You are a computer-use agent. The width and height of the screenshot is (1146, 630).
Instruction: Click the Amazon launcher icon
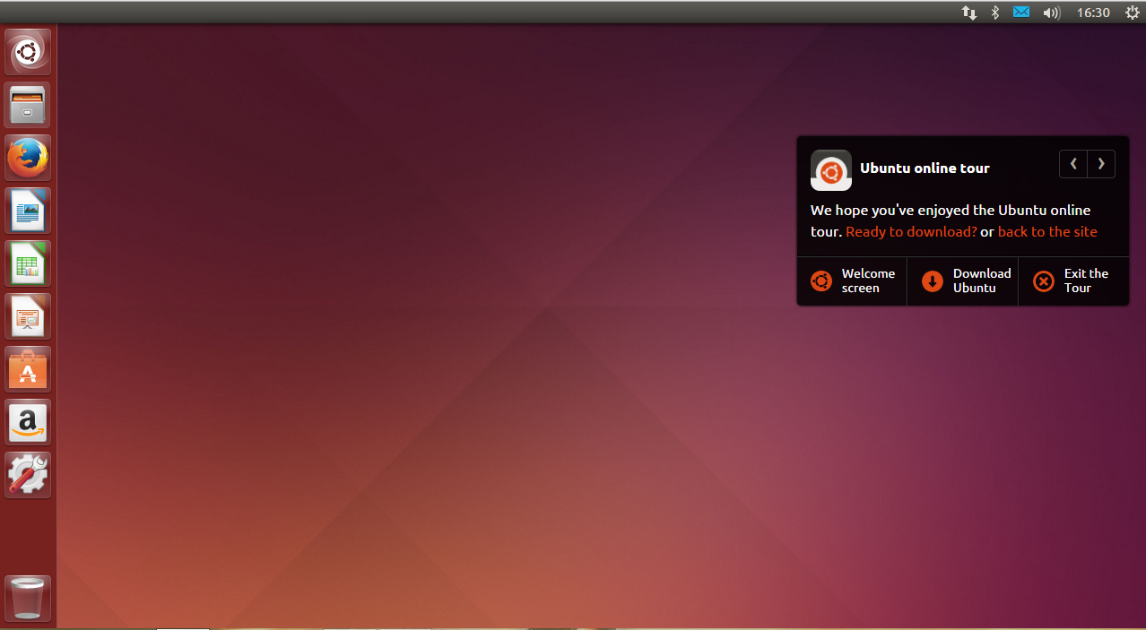28,423
